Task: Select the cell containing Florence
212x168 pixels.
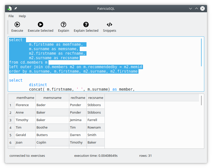Action: [25, 105]
